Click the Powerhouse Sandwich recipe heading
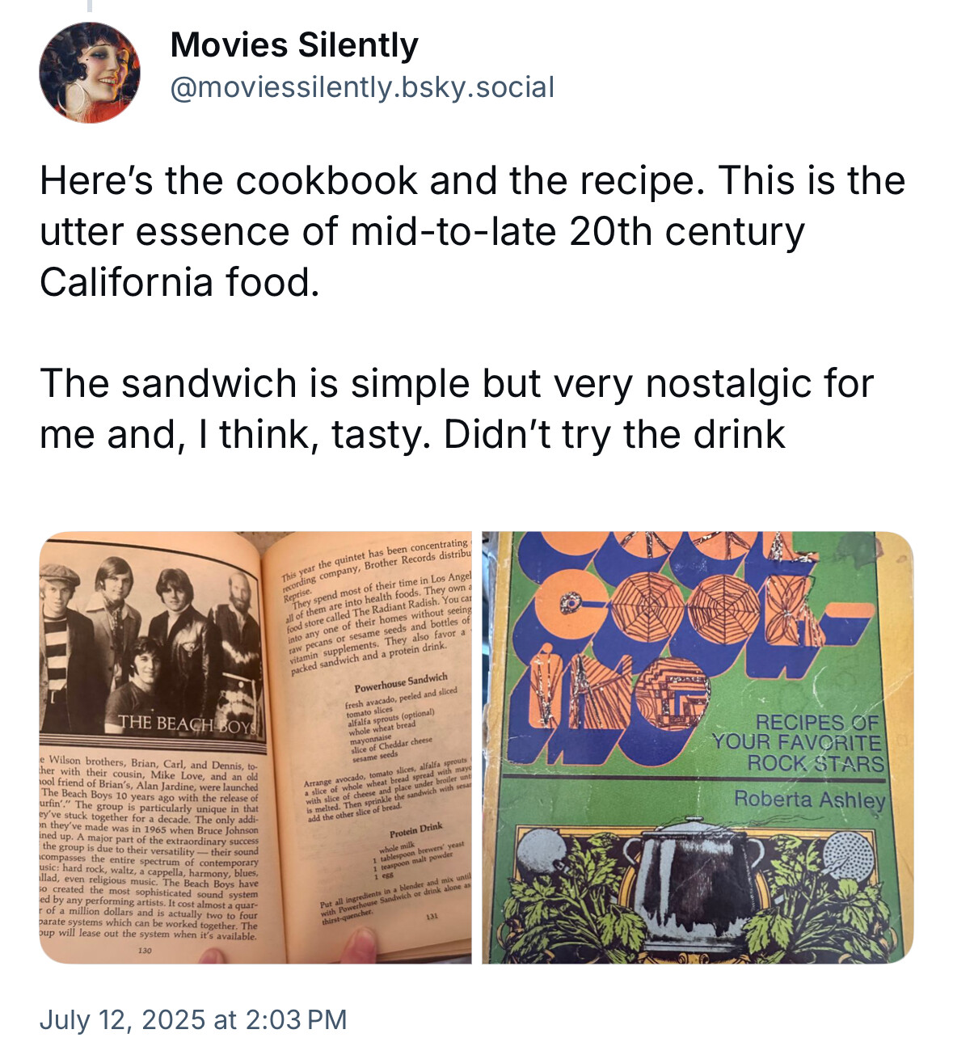Viewport: 953px width, 1059px height. [401, 684]
